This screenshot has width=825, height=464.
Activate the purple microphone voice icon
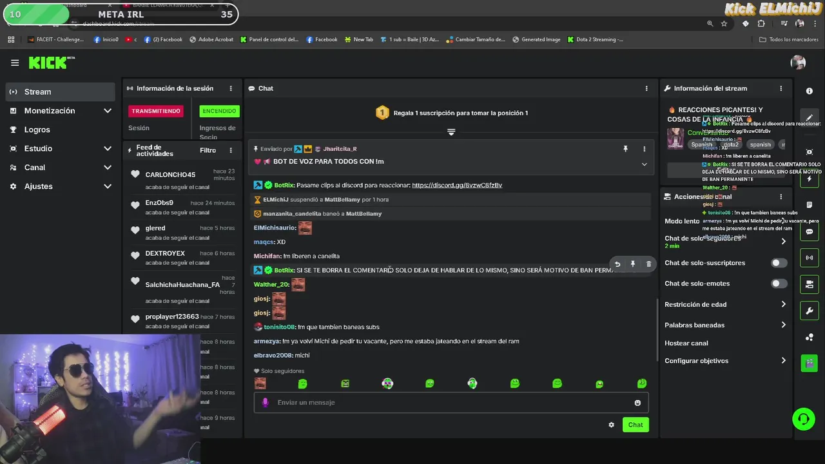pyautogui.click(x=265, y=402)
